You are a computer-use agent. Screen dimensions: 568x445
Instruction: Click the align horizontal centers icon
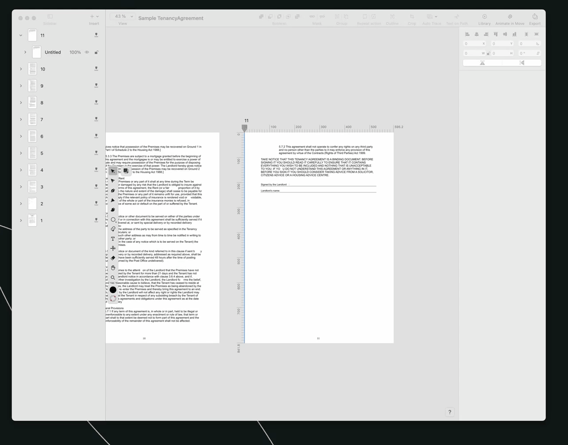477,34
